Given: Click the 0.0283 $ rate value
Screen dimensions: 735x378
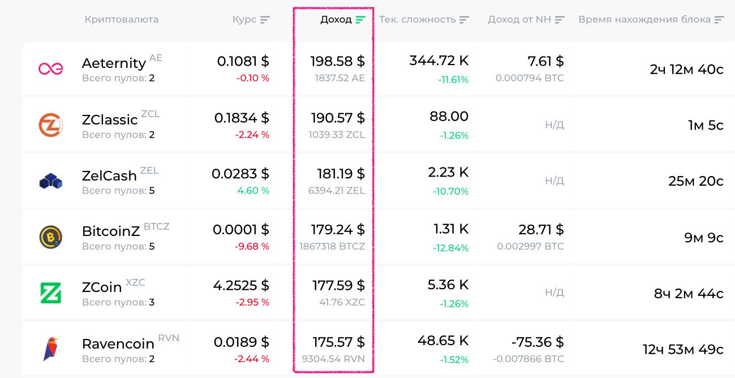Looking at the screenshot, I should [240, 174].
